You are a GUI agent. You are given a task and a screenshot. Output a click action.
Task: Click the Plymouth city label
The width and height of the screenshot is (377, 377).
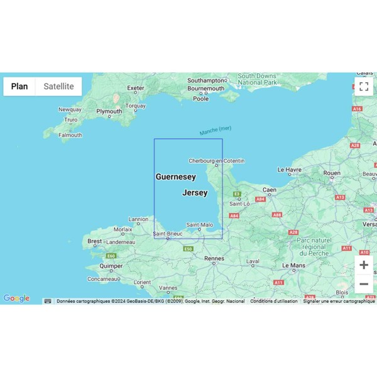pyautogui.click(x=109, y=111)
